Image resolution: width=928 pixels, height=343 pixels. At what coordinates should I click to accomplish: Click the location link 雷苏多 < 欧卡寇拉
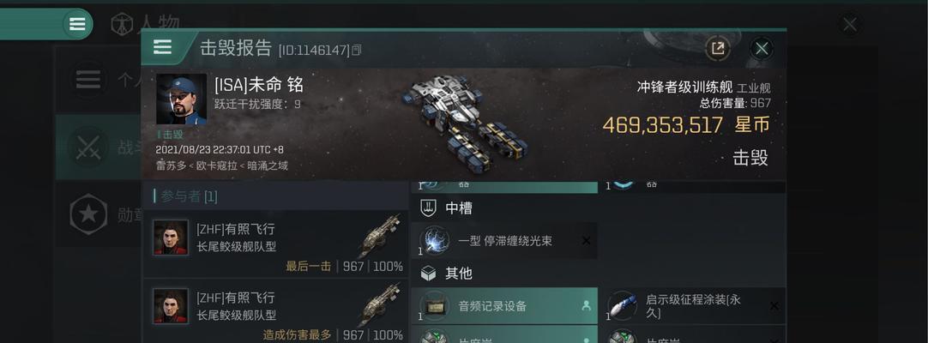(x=196, y=165)
